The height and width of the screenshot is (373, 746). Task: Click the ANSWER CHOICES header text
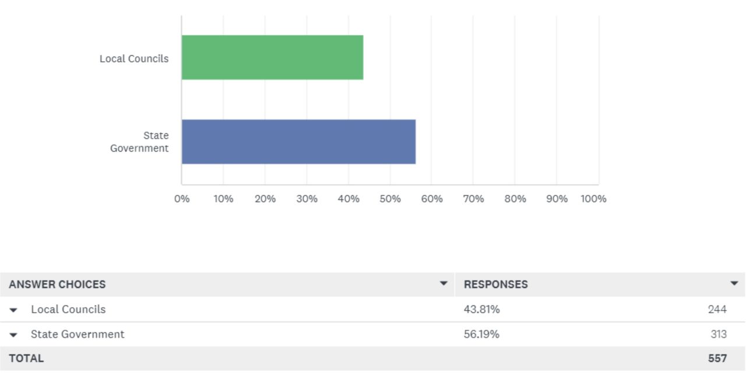pyautogui.click(x=57, y=284)
